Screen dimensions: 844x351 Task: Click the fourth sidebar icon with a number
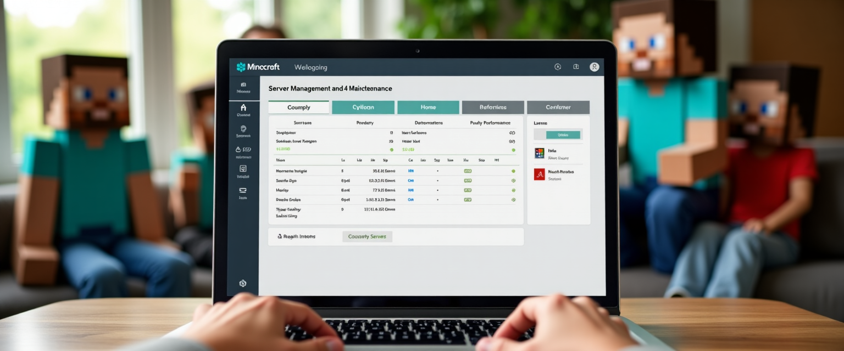[x=243, y=149]
